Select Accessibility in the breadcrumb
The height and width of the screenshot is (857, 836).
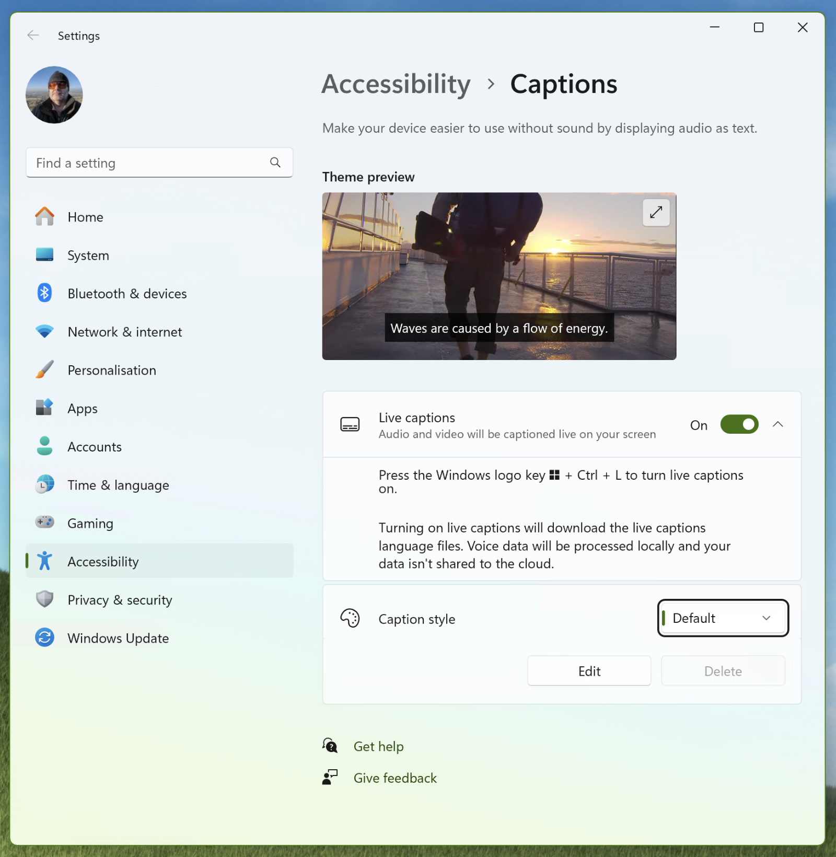pyautogui.click(x=396, y=84)
